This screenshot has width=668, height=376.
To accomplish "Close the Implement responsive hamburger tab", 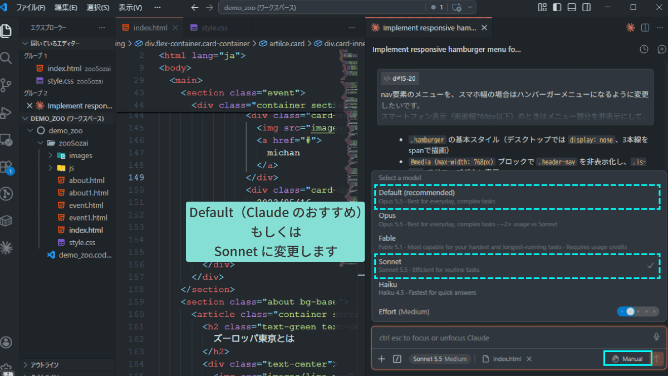I will click(484, 27).
